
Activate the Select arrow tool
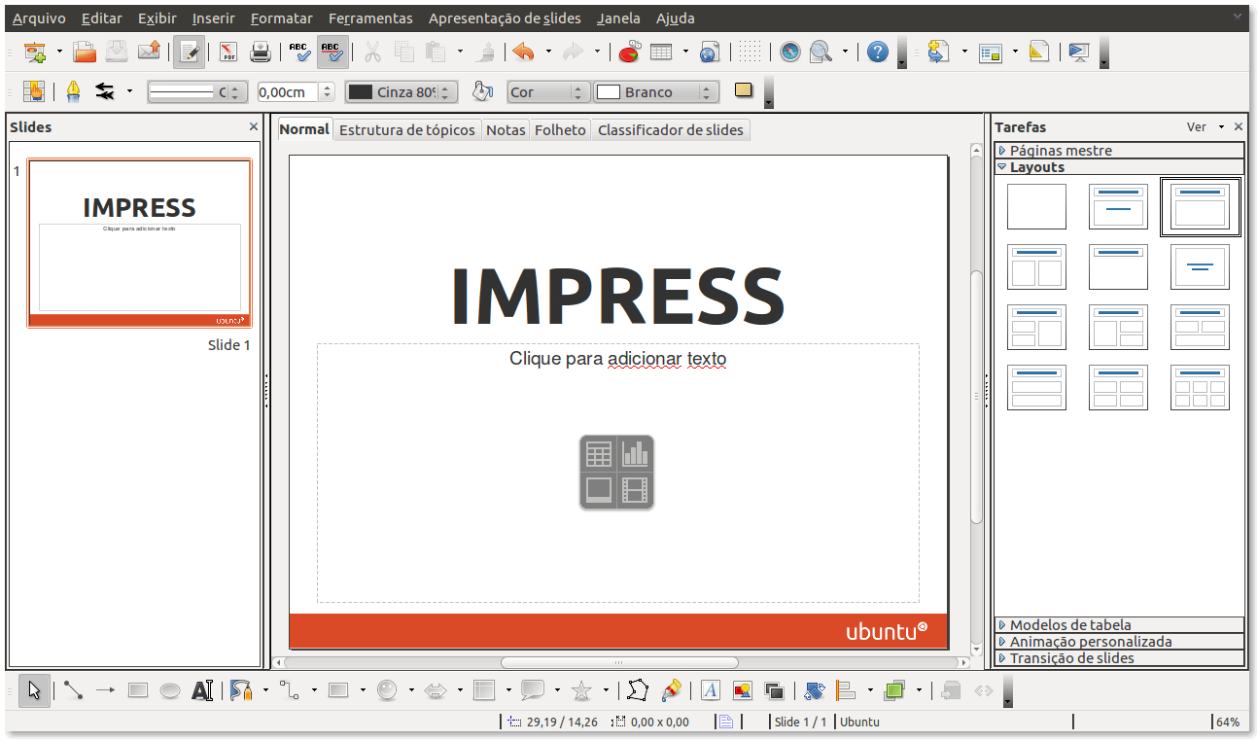tap(35, 690)
